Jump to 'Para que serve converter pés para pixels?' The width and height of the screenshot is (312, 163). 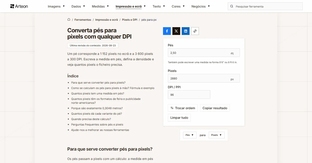[x=98, y=83]
